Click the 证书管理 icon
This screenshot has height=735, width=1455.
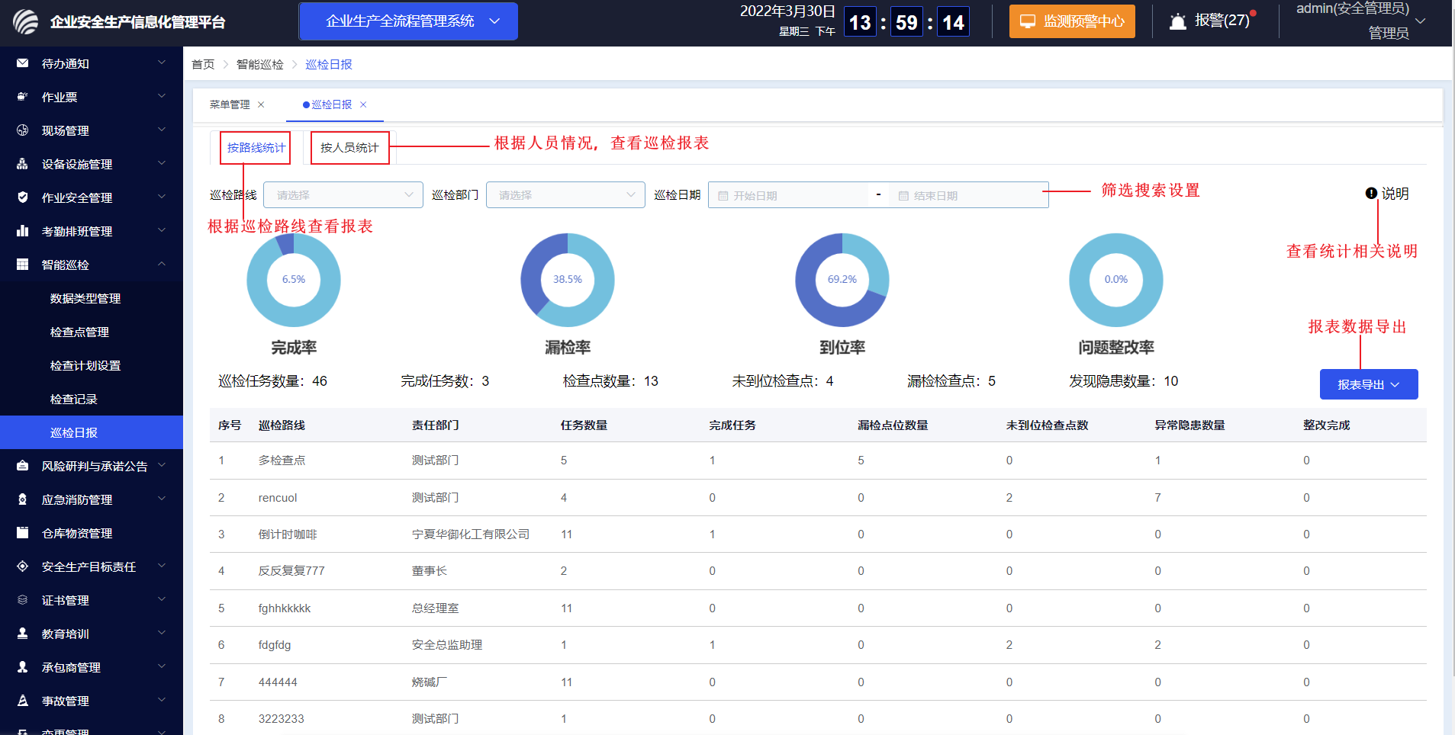23,600
